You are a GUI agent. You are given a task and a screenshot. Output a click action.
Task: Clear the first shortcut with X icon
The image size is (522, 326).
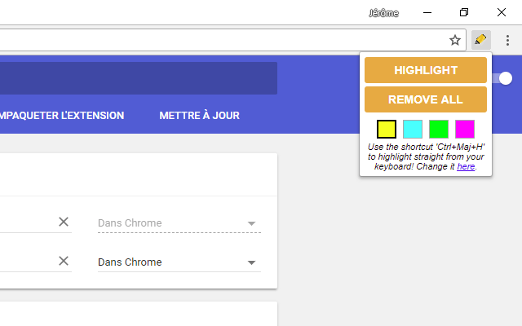click(x=64, y=222)
